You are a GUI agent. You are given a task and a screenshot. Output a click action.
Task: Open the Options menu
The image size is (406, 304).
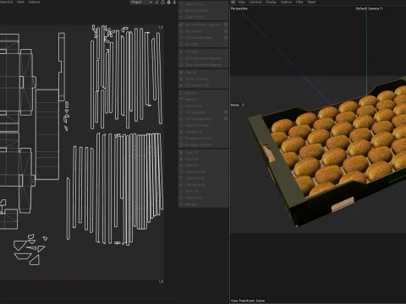click(x=286, y=2)
